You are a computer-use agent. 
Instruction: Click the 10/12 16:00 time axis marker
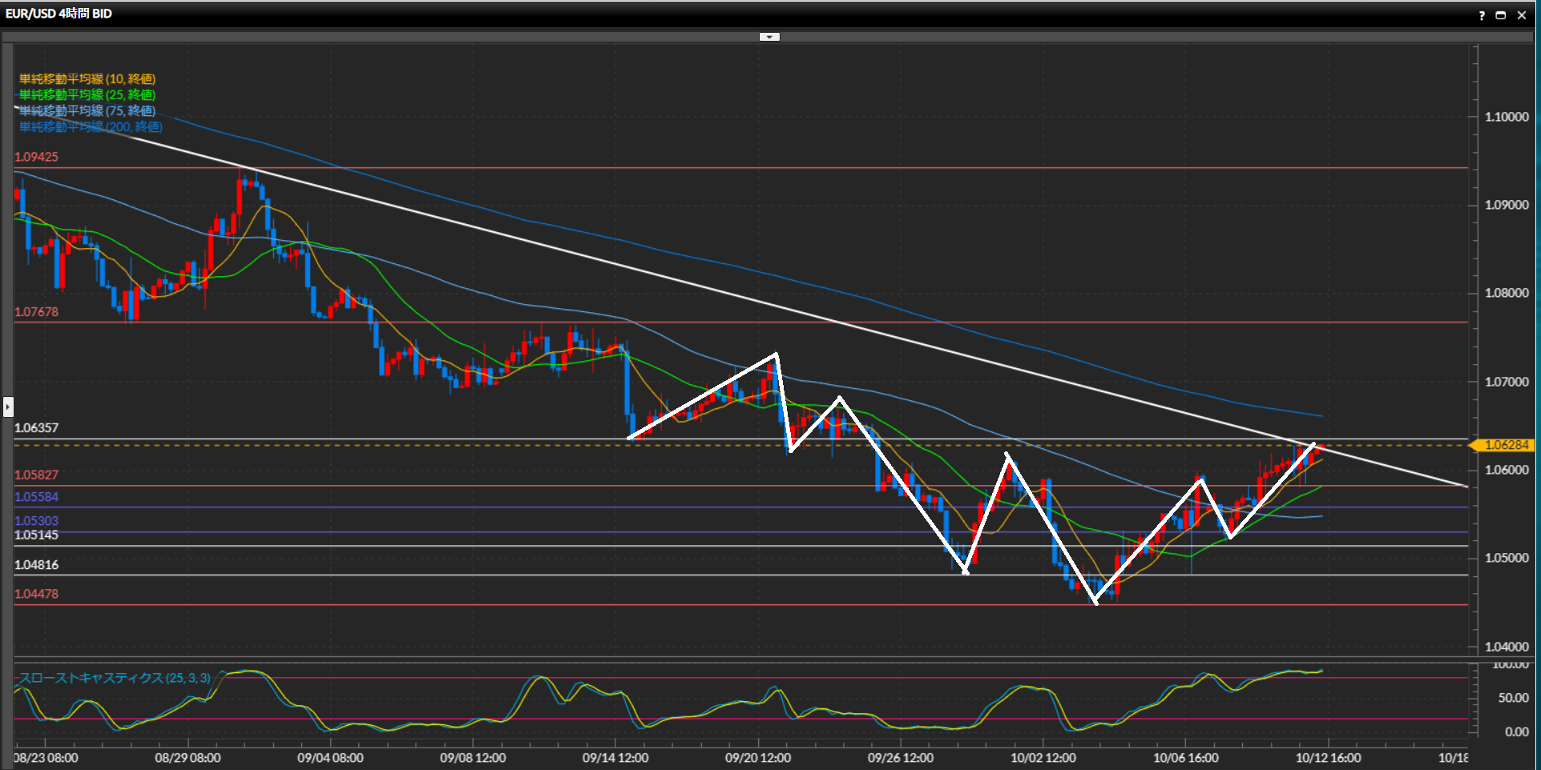point(1328,757)
